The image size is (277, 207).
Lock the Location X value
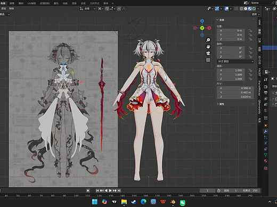[250, 31]
